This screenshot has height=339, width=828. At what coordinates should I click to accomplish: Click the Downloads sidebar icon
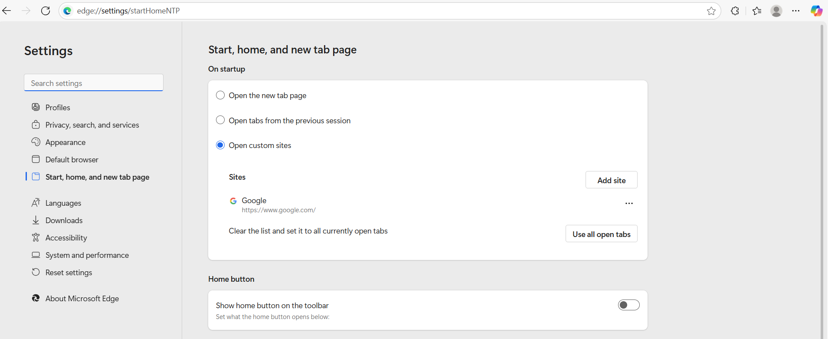(x=36, y=220)
